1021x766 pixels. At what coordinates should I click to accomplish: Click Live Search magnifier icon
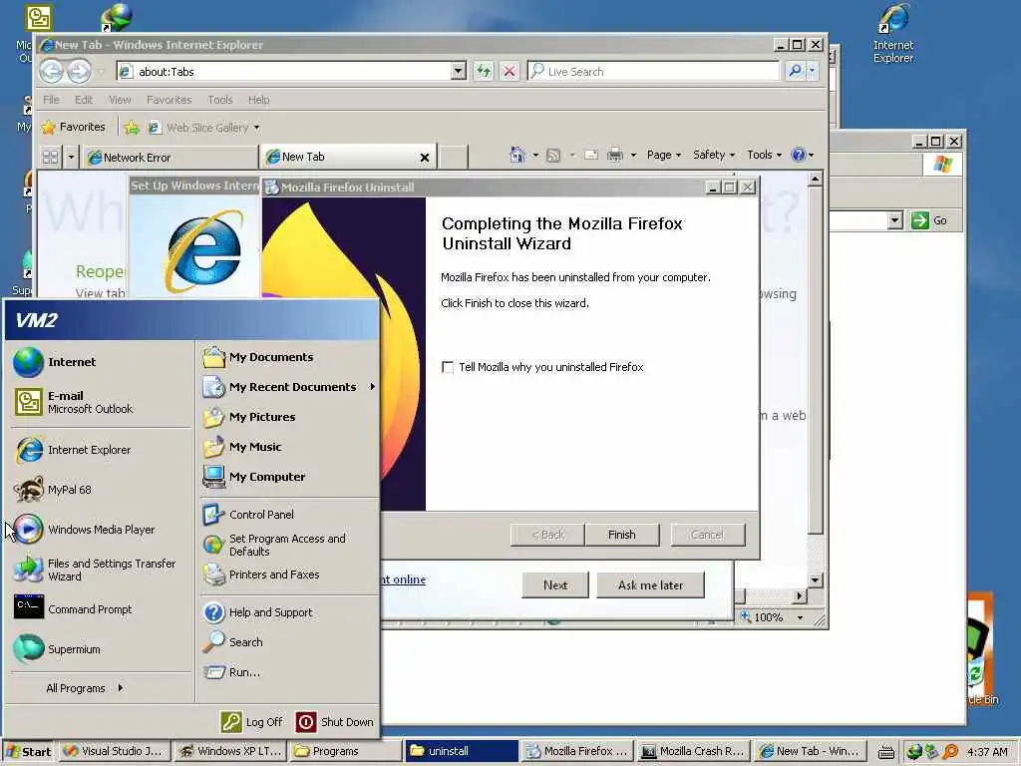pos(795,71)
